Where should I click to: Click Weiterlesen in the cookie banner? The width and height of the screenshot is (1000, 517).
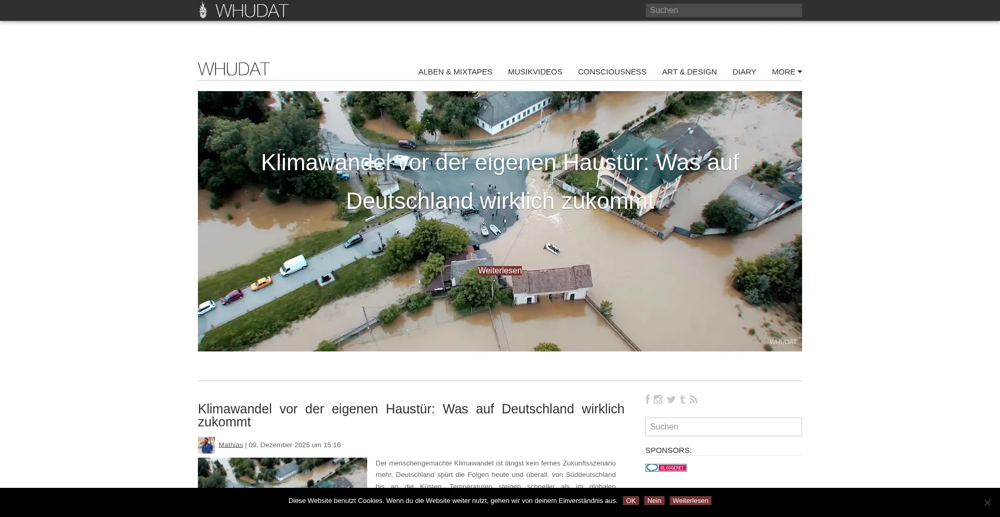click(691, 500)
